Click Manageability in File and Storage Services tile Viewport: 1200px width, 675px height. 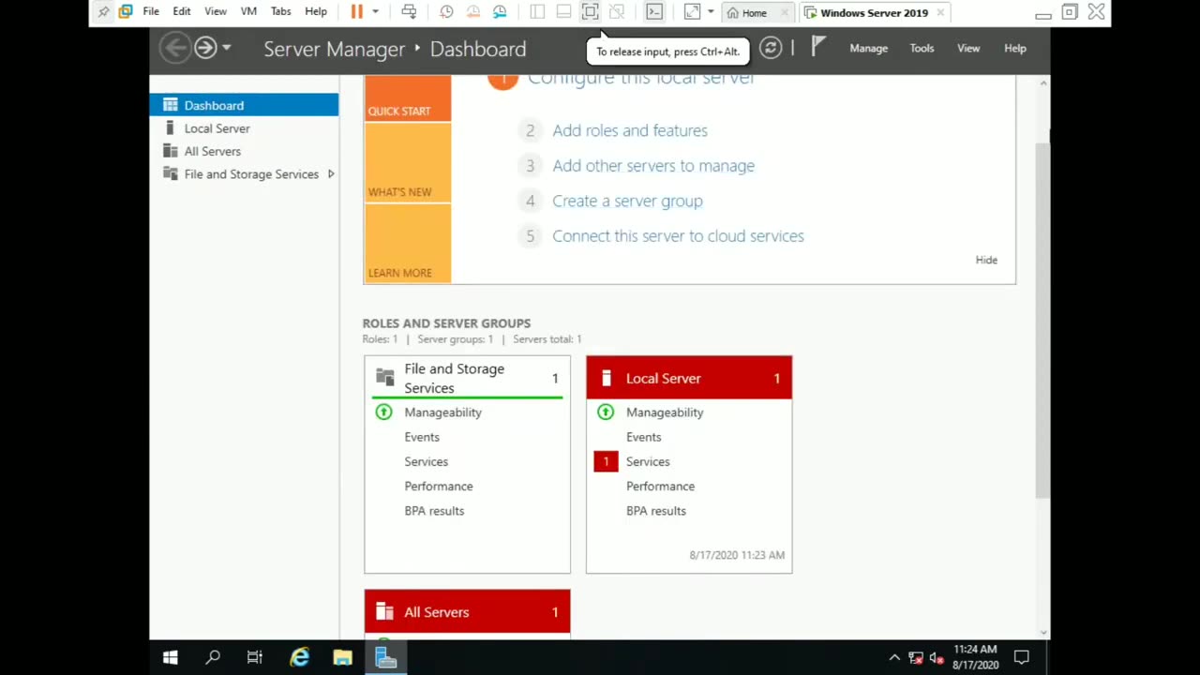442,412
